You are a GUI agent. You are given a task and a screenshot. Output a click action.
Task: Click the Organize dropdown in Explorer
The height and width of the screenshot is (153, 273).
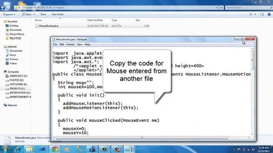(x=9, y=14)
